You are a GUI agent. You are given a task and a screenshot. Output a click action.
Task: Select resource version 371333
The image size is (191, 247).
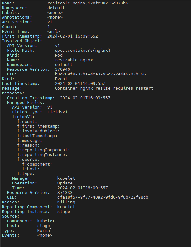[x=65, y=192]
